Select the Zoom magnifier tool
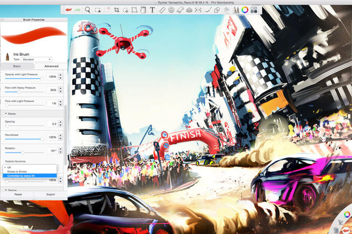This screenshot has height=234, width=352. coord(88,10)
